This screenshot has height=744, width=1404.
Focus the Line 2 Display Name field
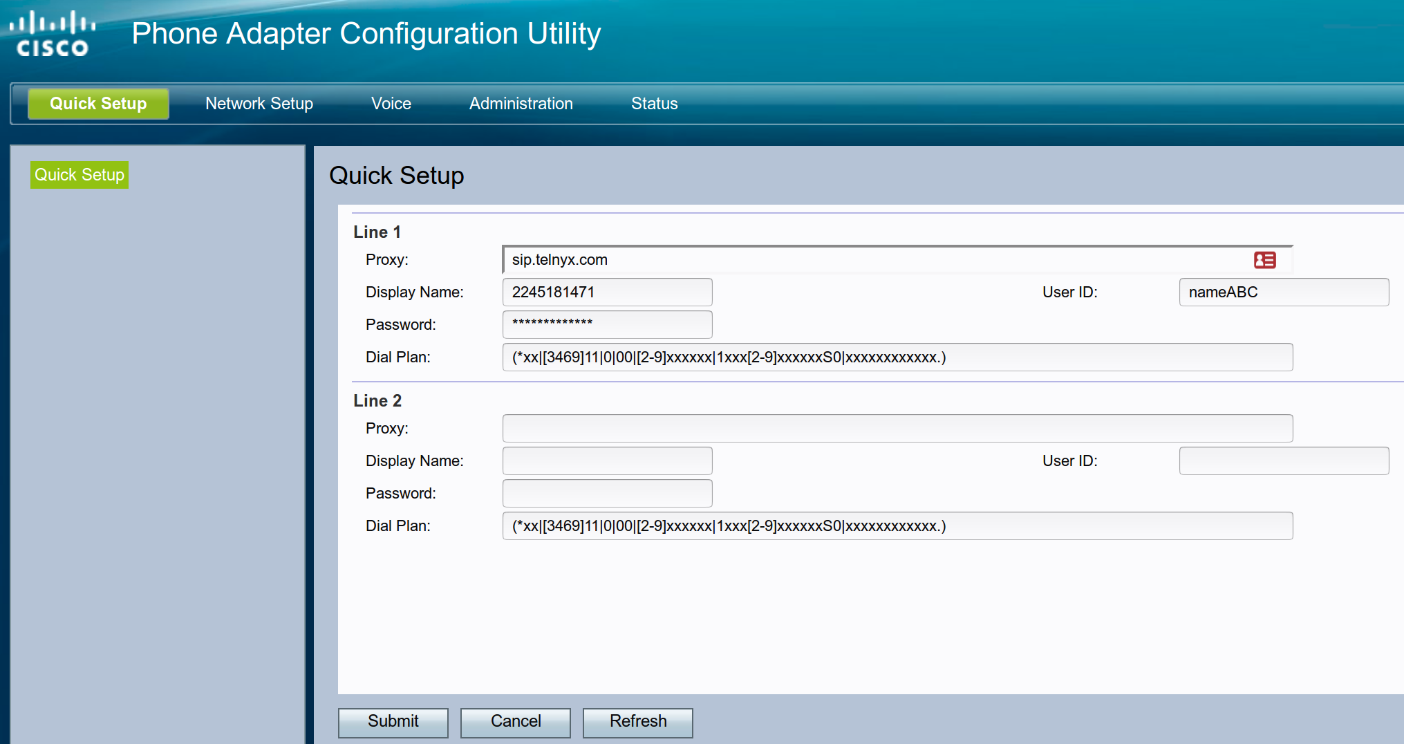click(x=608, y=461)
